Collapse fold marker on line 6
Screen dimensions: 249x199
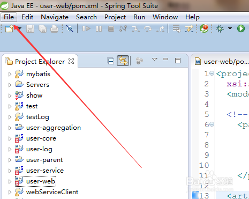[212, 124]
